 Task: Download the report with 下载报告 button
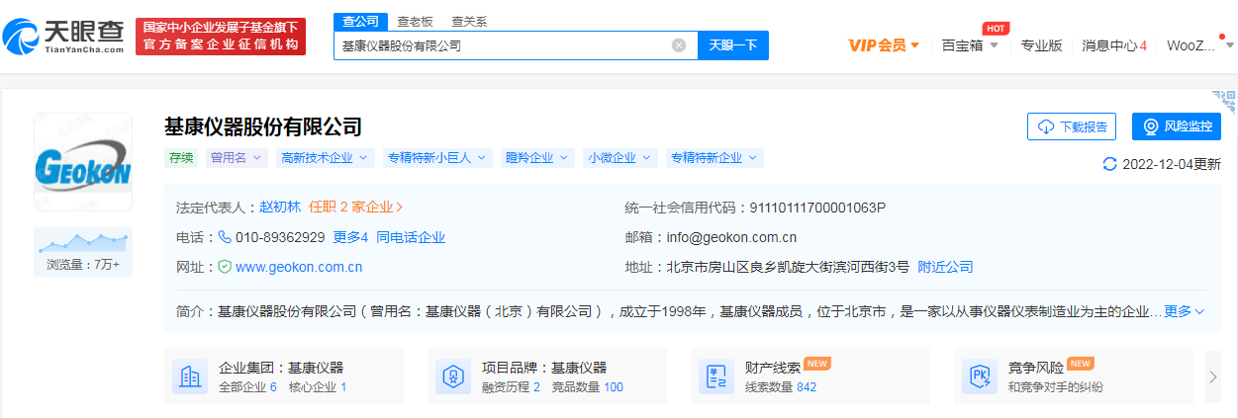[1072, 126]
